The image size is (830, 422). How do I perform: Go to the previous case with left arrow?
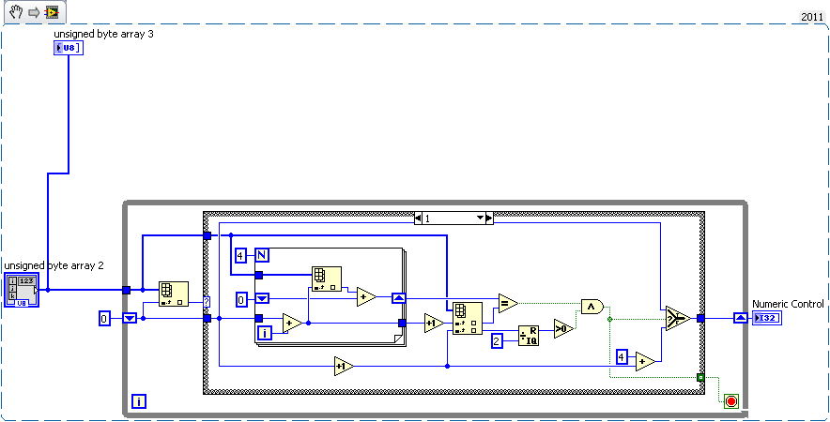click(x=418, y=218)
